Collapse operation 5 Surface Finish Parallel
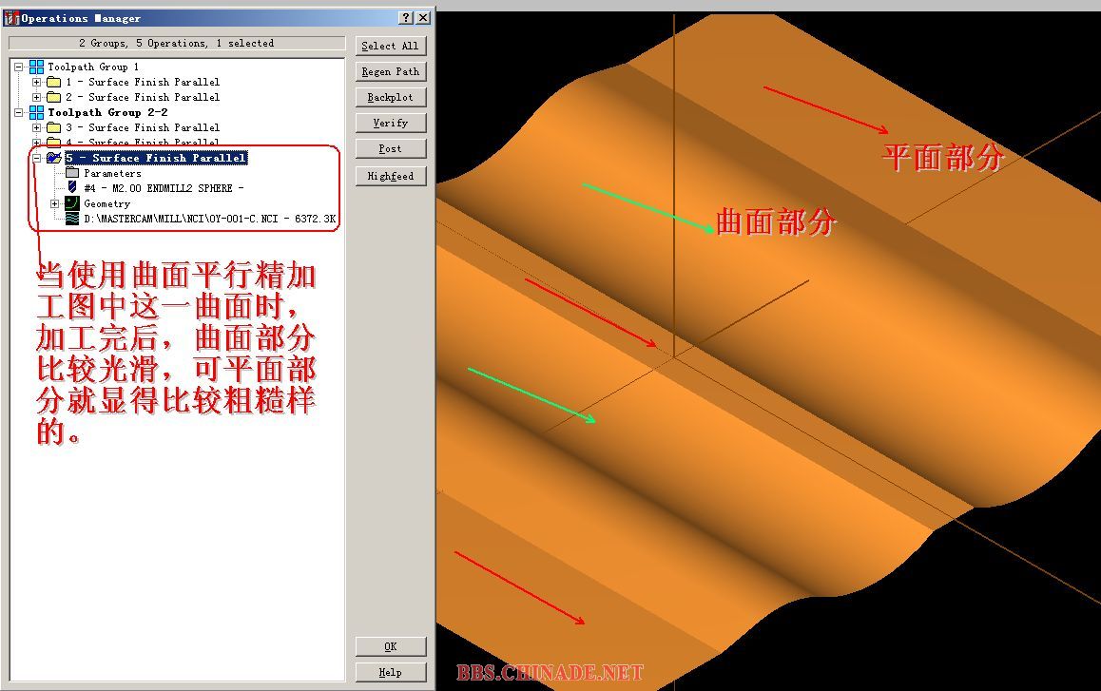The image size is (1101, 691). (37, 158)
